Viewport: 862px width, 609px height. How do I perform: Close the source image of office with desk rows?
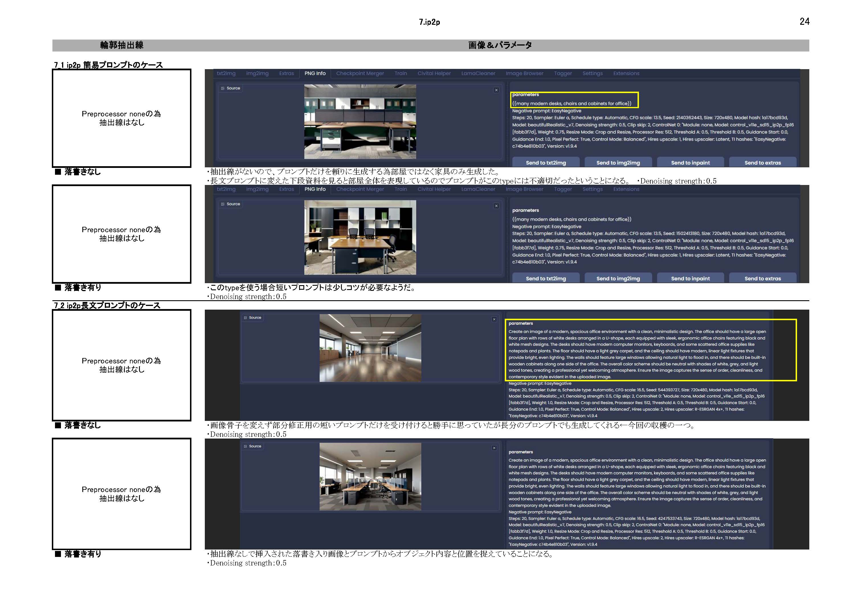(494, 448)
